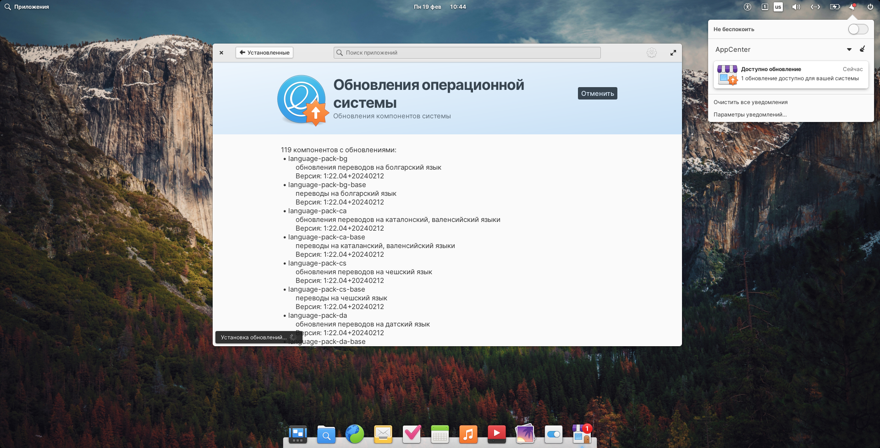Click AppCenter dock icon with badge
Image resolution: width=880 pixels, height=448 pixels.
pyautogui.click(x=582, y=434)
